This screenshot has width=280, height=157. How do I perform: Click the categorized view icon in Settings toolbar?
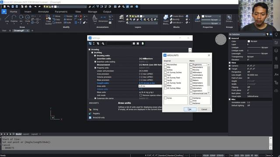[x=90, y=44]
